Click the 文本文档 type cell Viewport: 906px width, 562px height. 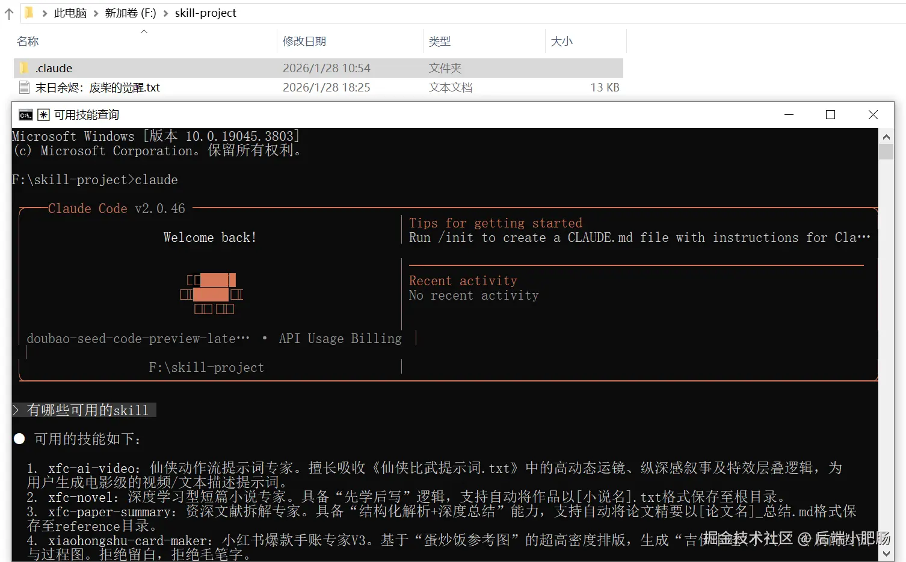pyautogui.click(x=451, y=87)
